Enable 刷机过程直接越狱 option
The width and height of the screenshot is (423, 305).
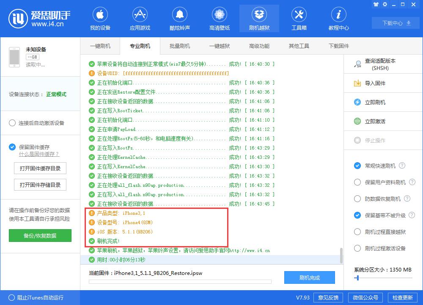tap(357, 232)
